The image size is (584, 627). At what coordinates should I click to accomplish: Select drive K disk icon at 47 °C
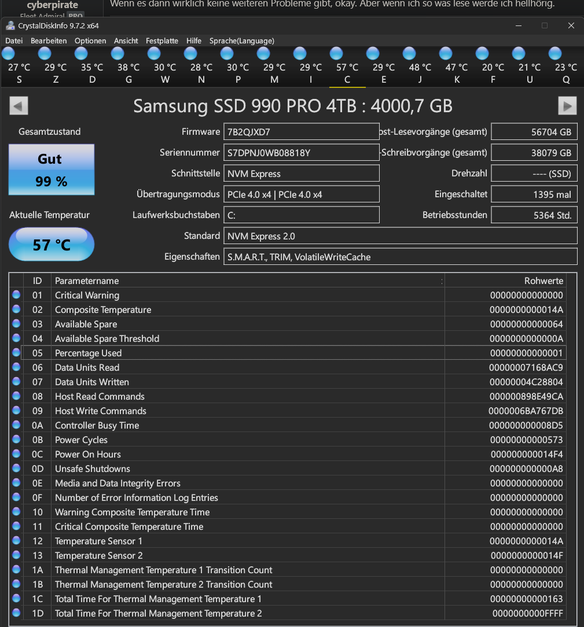(446, 54)
